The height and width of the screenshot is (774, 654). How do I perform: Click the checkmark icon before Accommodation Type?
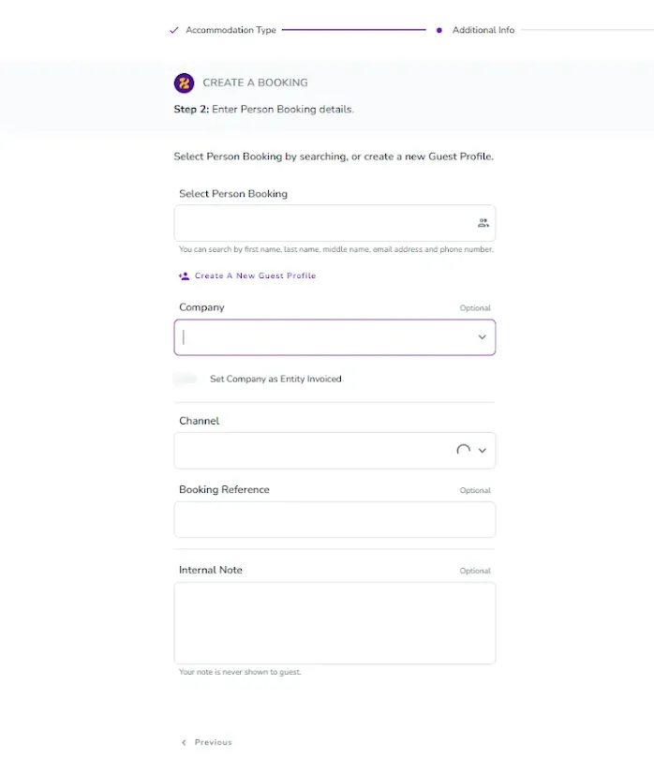(173, 30)
